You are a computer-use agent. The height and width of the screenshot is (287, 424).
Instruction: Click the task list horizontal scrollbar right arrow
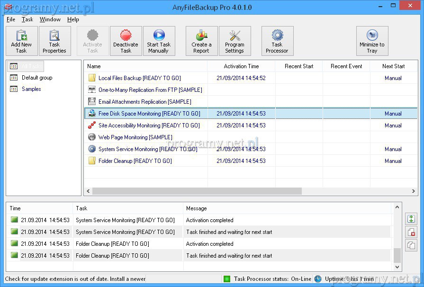[x=414, y=191]
